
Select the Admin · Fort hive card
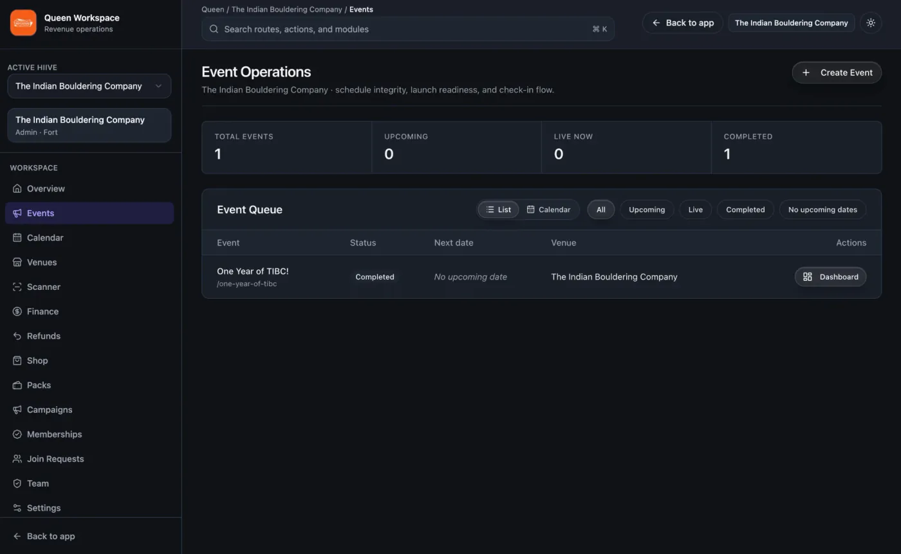click(x=89, y=125)
